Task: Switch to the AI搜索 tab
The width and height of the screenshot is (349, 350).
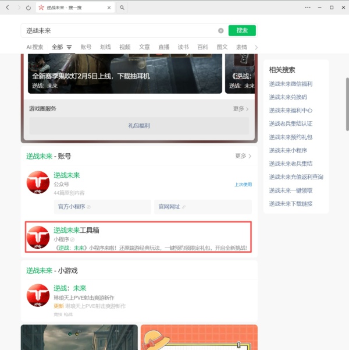Action: coord(34,47)
